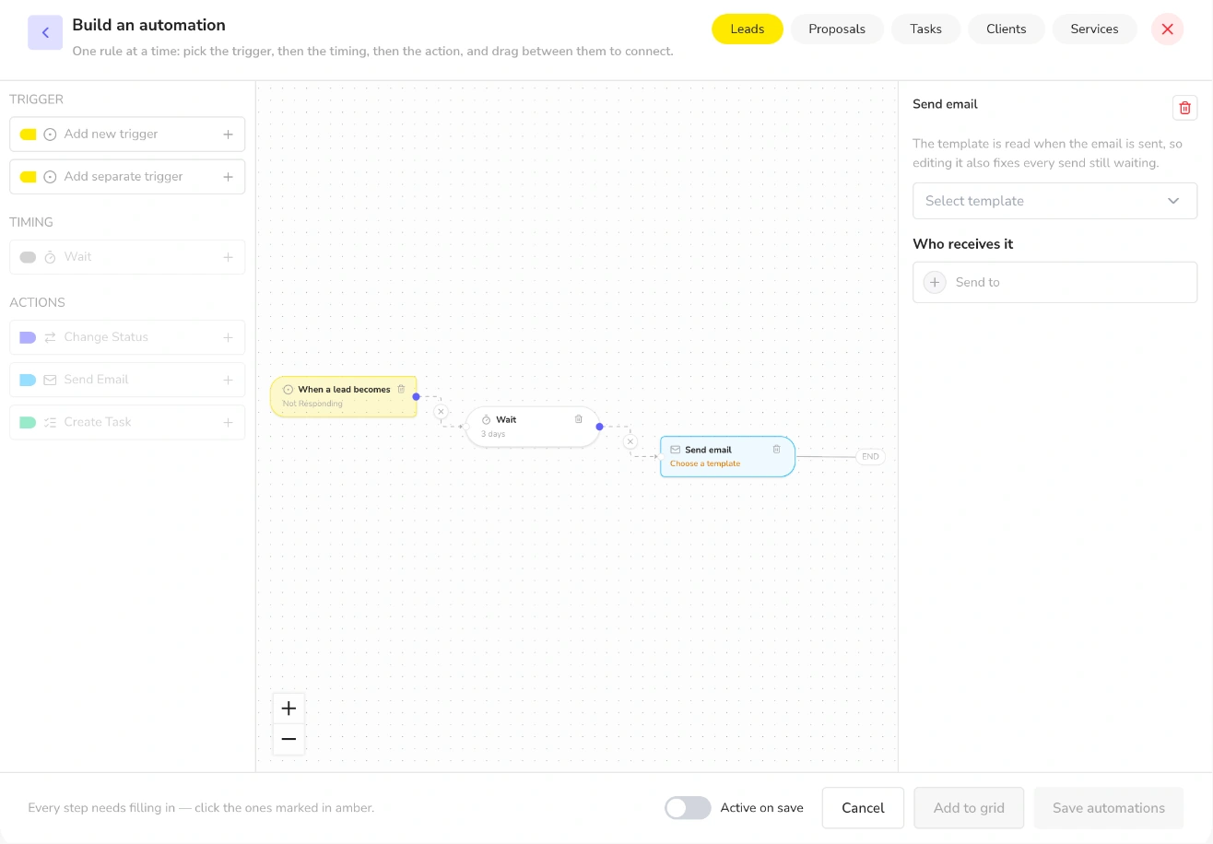This screenshot has width=1213, height=844.
Task: Zoom out on the canvas
Action: click(289, 740)
